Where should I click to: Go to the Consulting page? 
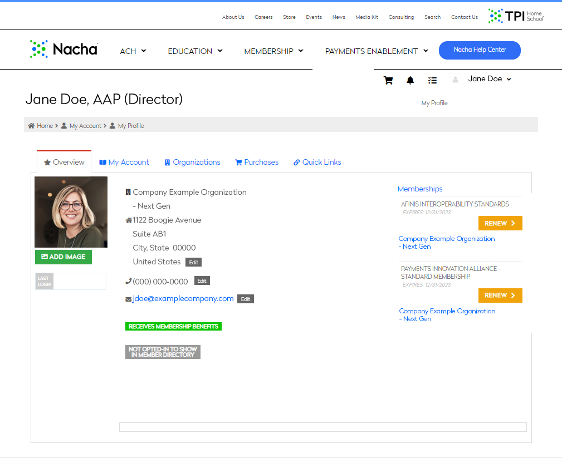(401, 17)
